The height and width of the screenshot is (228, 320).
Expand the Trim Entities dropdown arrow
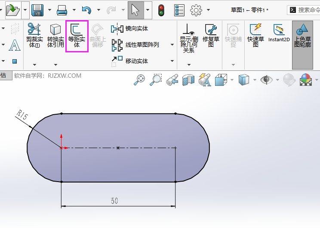34,65
